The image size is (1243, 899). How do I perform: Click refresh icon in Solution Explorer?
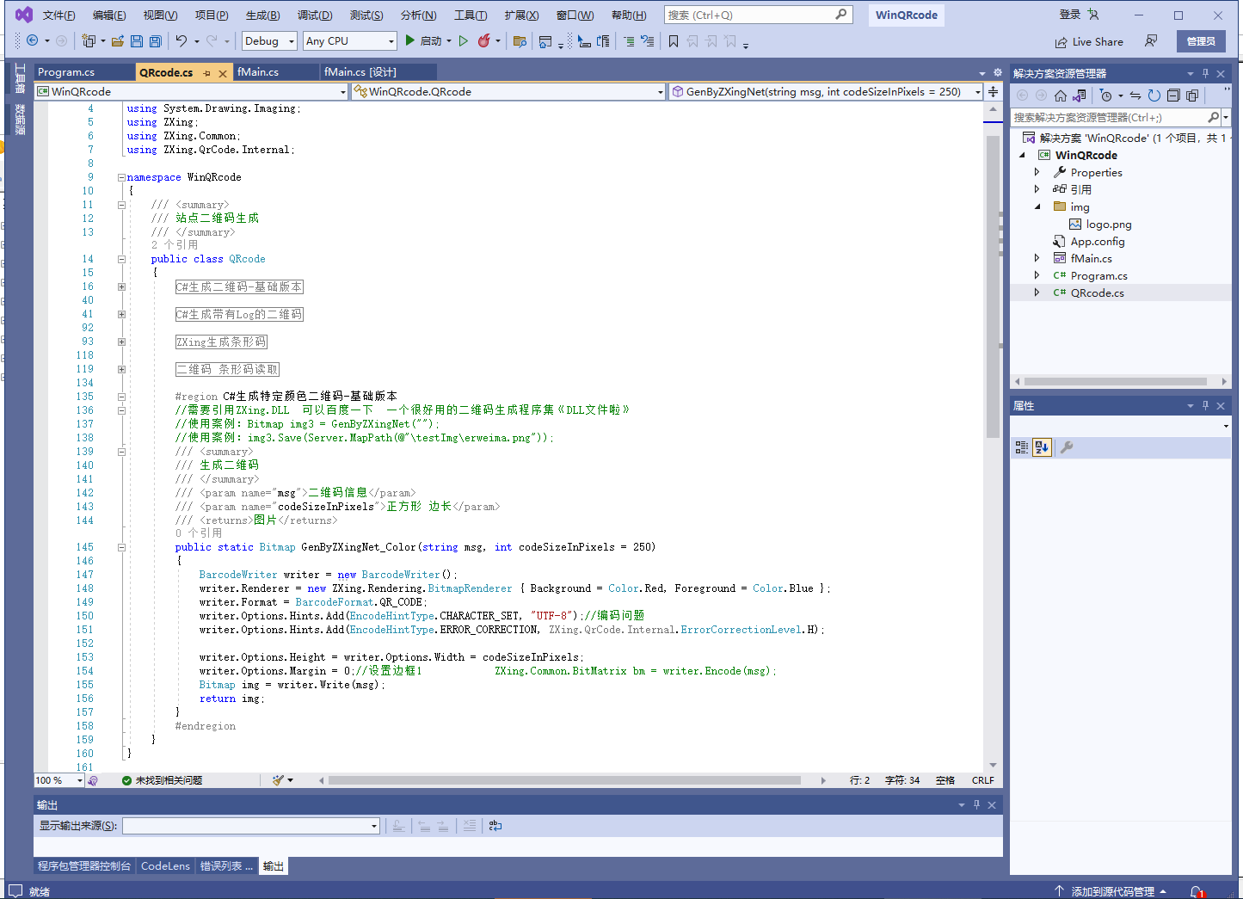click(1154, 95)
